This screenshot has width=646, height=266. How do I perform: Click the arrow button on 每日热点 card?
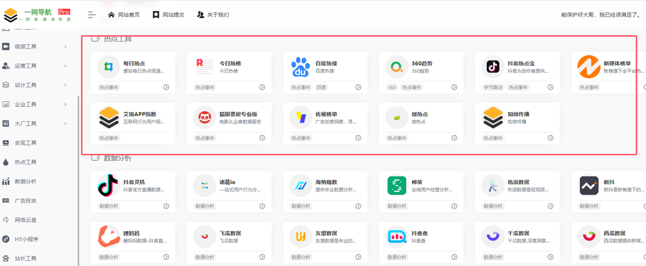[x=166, y=87]
